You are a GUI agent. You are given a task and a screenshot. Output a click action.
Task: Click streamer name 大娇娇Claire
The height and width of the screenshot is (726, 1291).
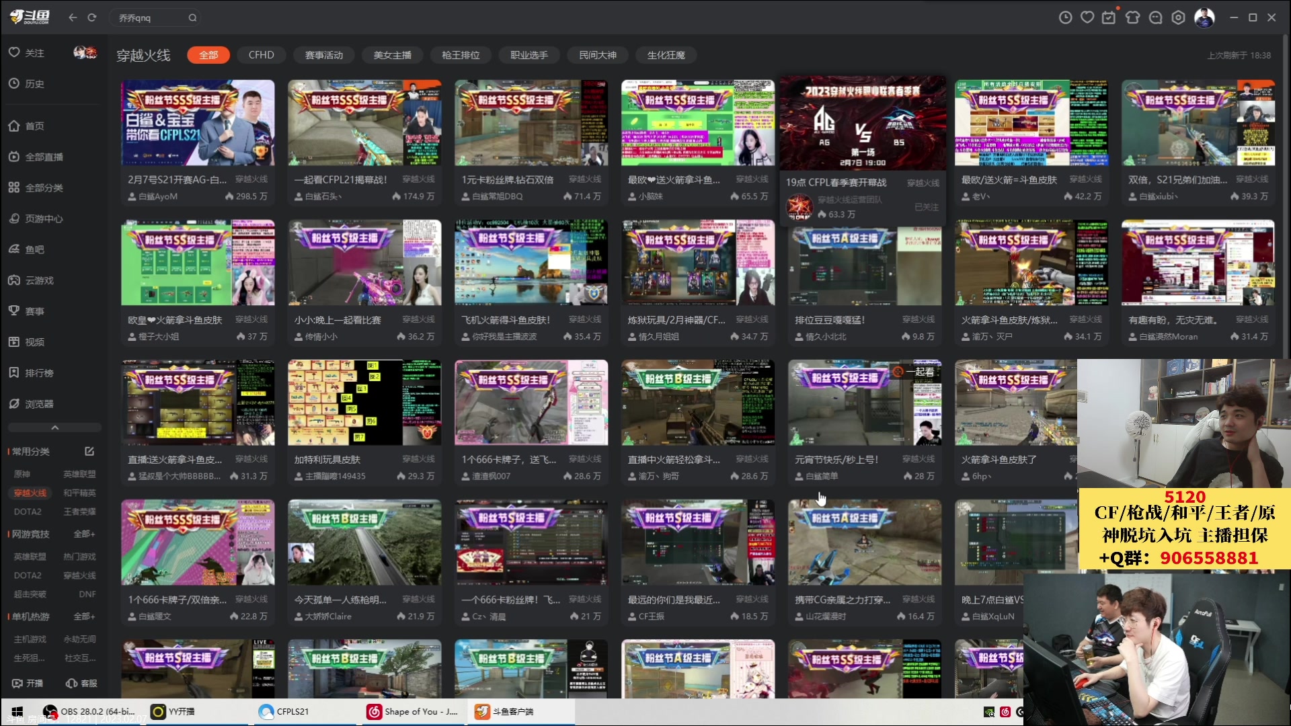point(328,616)
